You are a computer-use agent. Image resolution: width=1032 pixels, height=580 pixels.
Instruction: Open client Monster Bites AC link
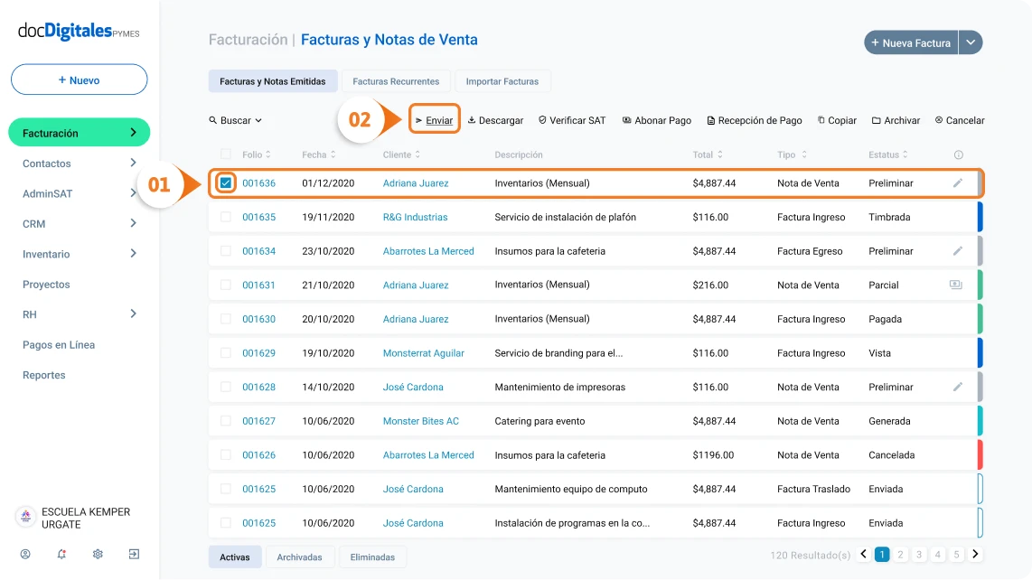(421, 421)
